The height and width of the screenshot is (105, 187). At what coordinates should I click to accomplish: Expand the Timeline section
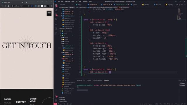point(63,100)
